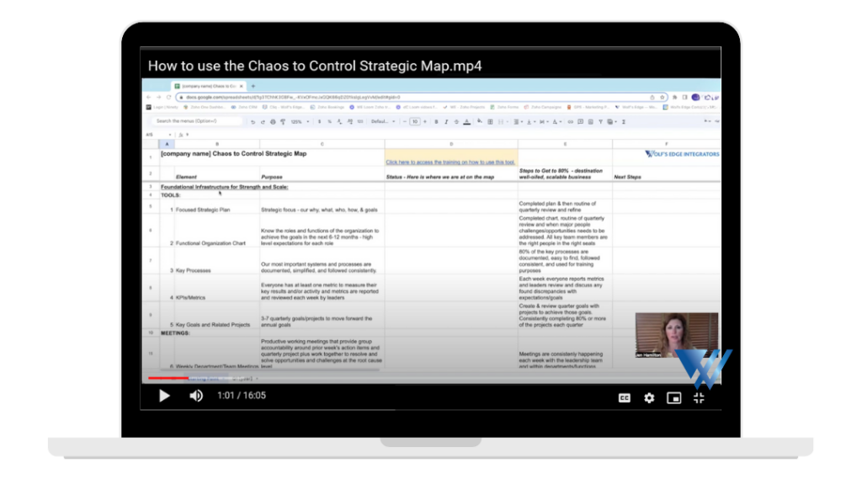Insert a chart

click(x=591, y=121)
